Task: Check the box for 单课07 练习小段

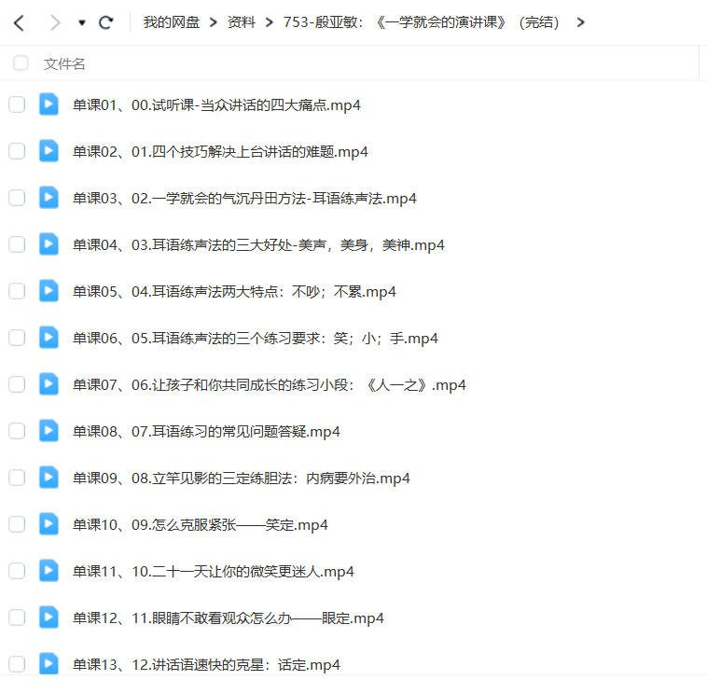Action: (17, 384)
